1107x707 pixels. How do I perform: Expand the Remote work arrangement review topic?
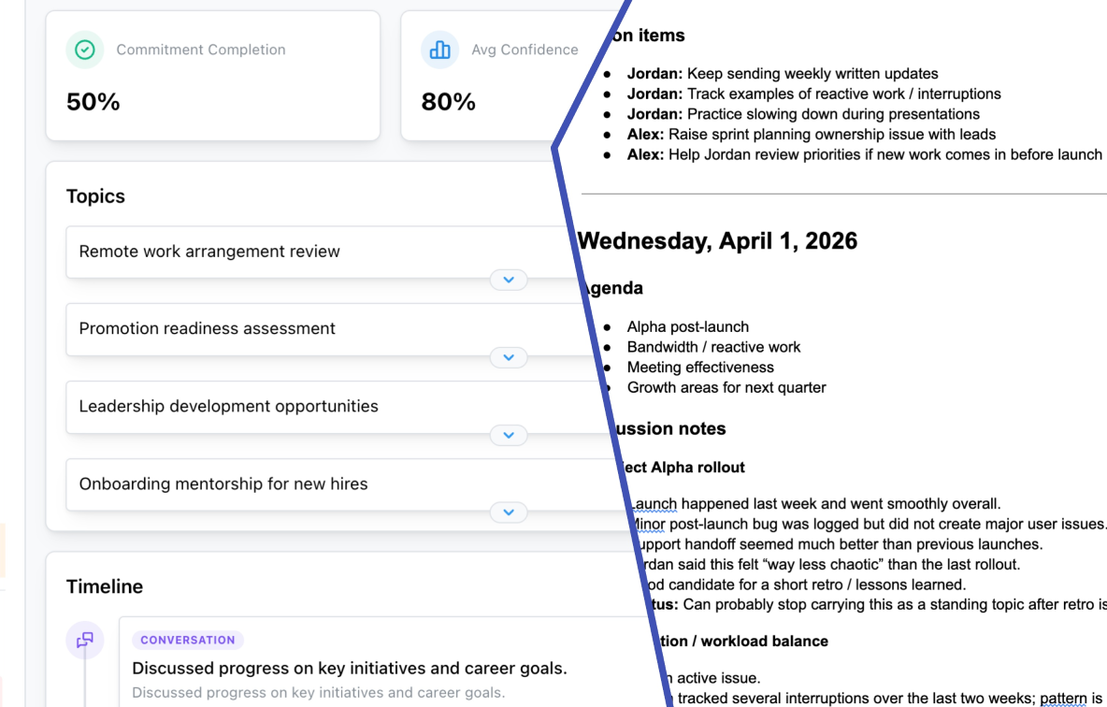pos(509,280)
